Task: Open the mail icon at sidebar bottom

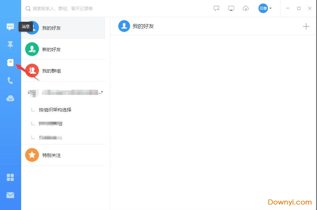Action: pos(10,195)
